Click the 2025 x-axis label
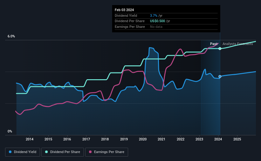261x161 pixels. pyautogui.click(x=237, y=139)
